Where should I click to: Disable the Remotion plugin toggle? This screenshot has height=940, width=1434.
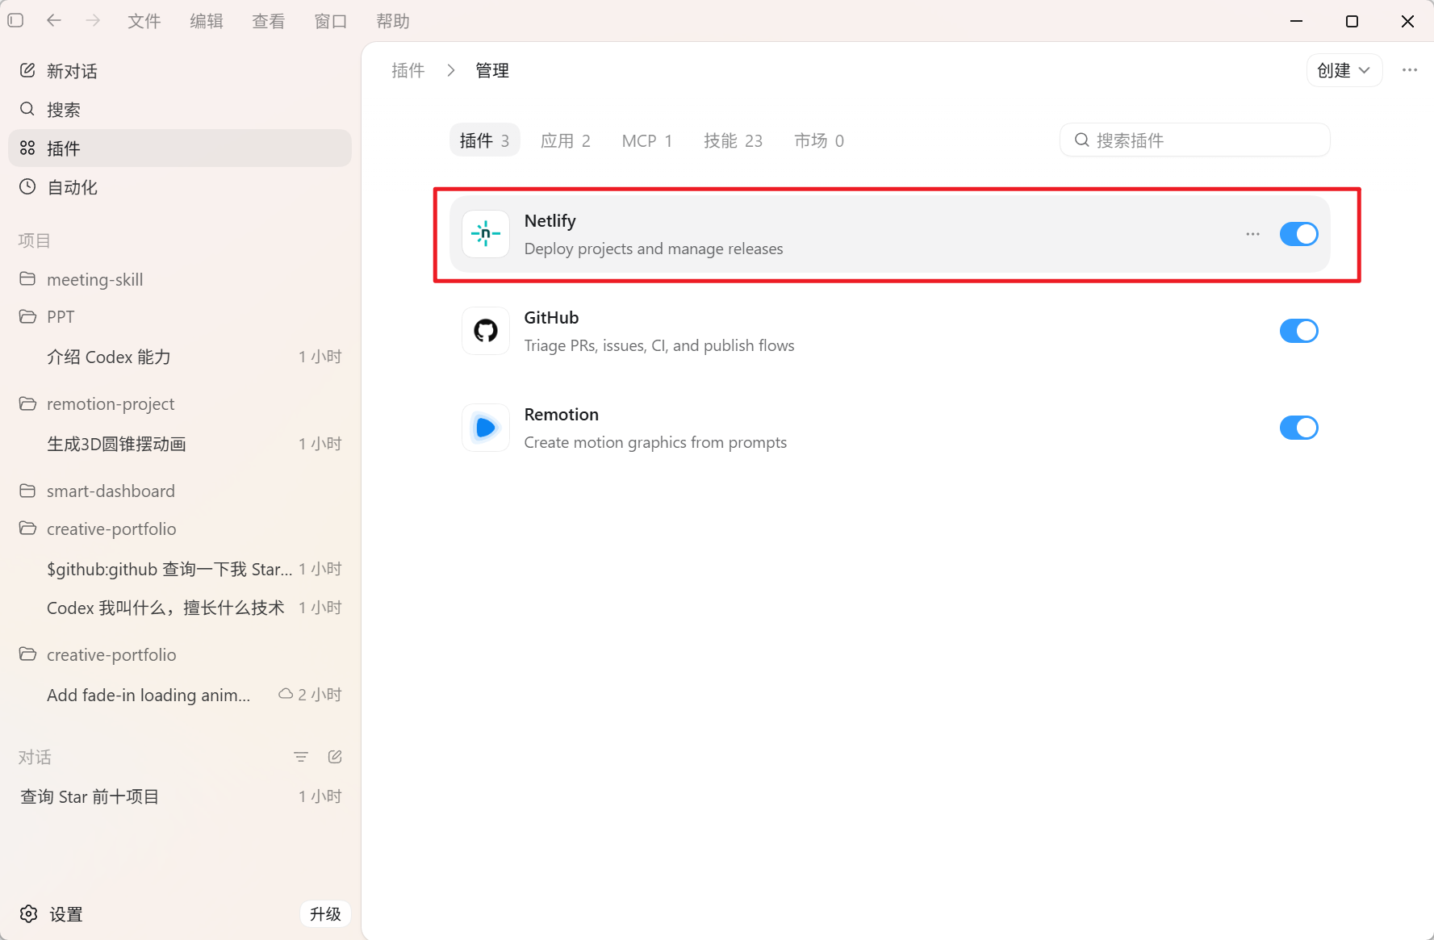click(1298, 428)
